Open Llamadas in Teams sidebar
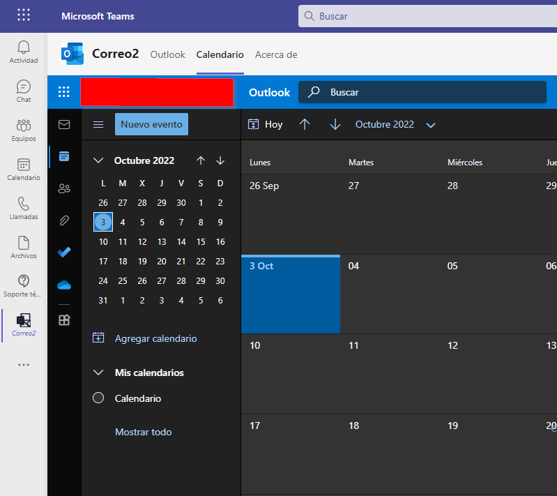Image resolution: width=557 pixels, height=496 pixels. 24,209
